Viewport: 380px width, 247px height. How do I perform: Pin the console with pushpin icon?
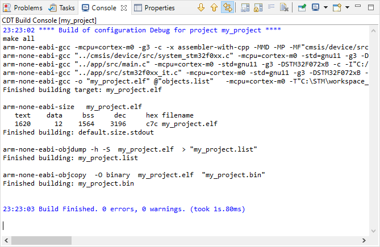pyautogui.click(x=302, y=8)
